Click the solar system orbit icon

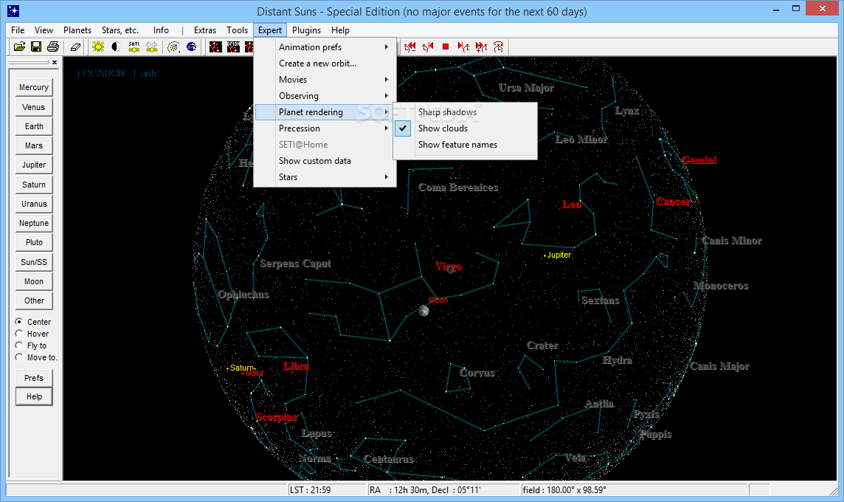(x=173, y=47)
